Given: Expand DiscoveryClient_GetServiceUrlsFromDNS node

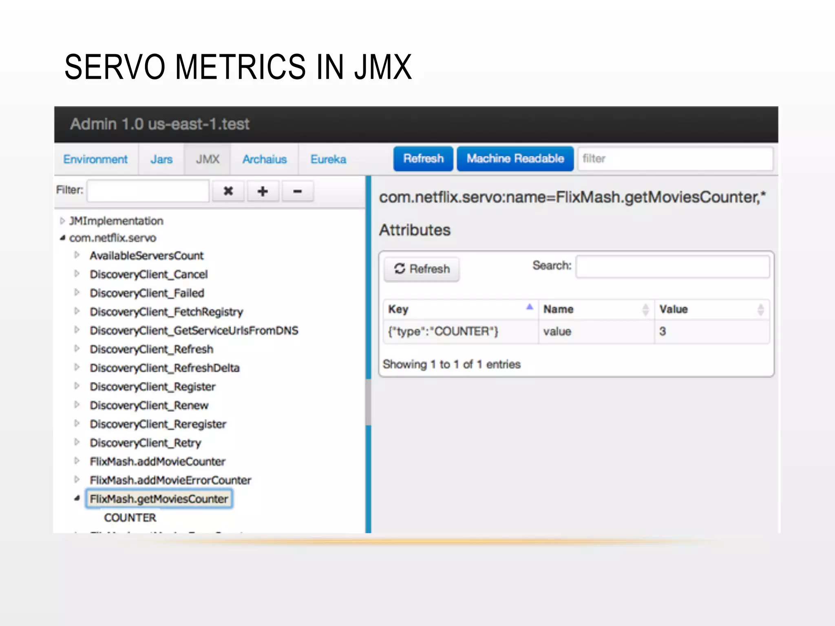Looking at the screenshot, I should click(x=77, y=330).
